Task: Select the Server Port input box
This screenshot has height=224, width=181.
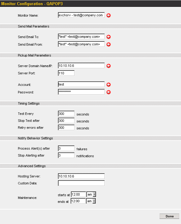Action: pos(66,73)
